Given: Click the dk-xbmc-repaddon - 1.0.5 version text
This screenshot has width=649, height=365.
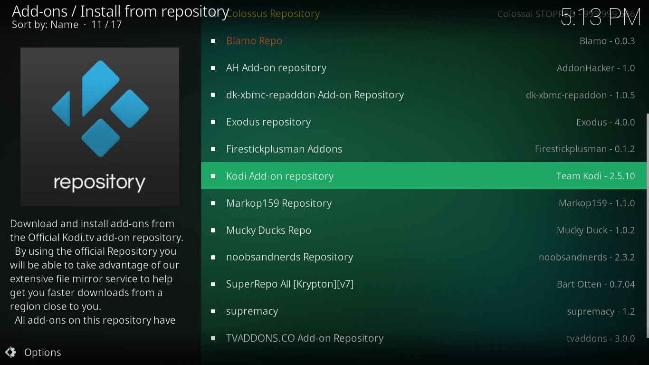Looking at the screenshot, I should coord(581,95).
